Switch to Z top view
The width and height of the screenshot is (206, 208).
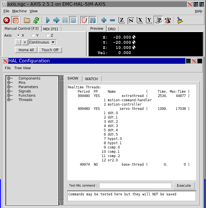pos(121,20)
